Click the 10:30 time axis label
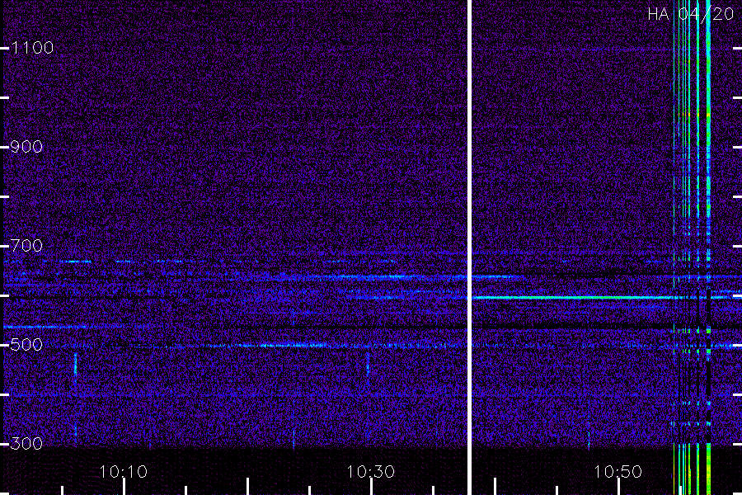 pos(370,472)
